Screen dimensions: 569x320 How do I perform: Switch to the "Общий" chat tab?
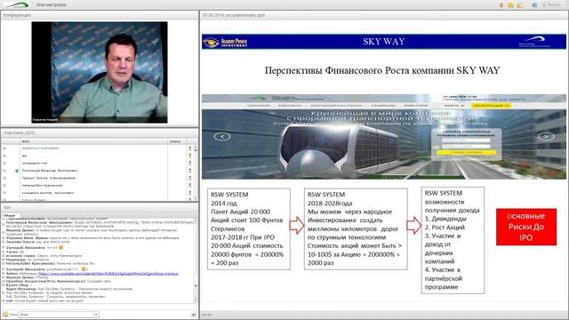coord(10,215)
